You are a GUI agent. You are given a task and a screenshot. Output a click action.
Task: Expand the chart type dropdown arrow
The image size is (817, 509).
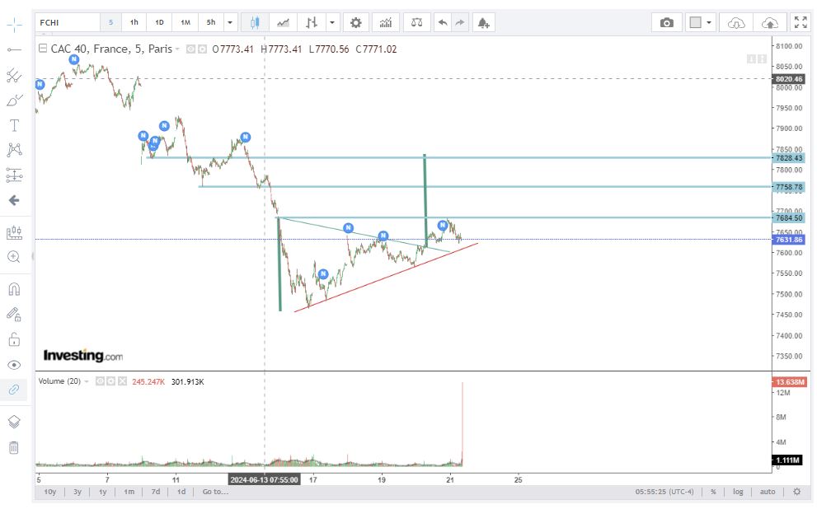click(x=332, y=22)
